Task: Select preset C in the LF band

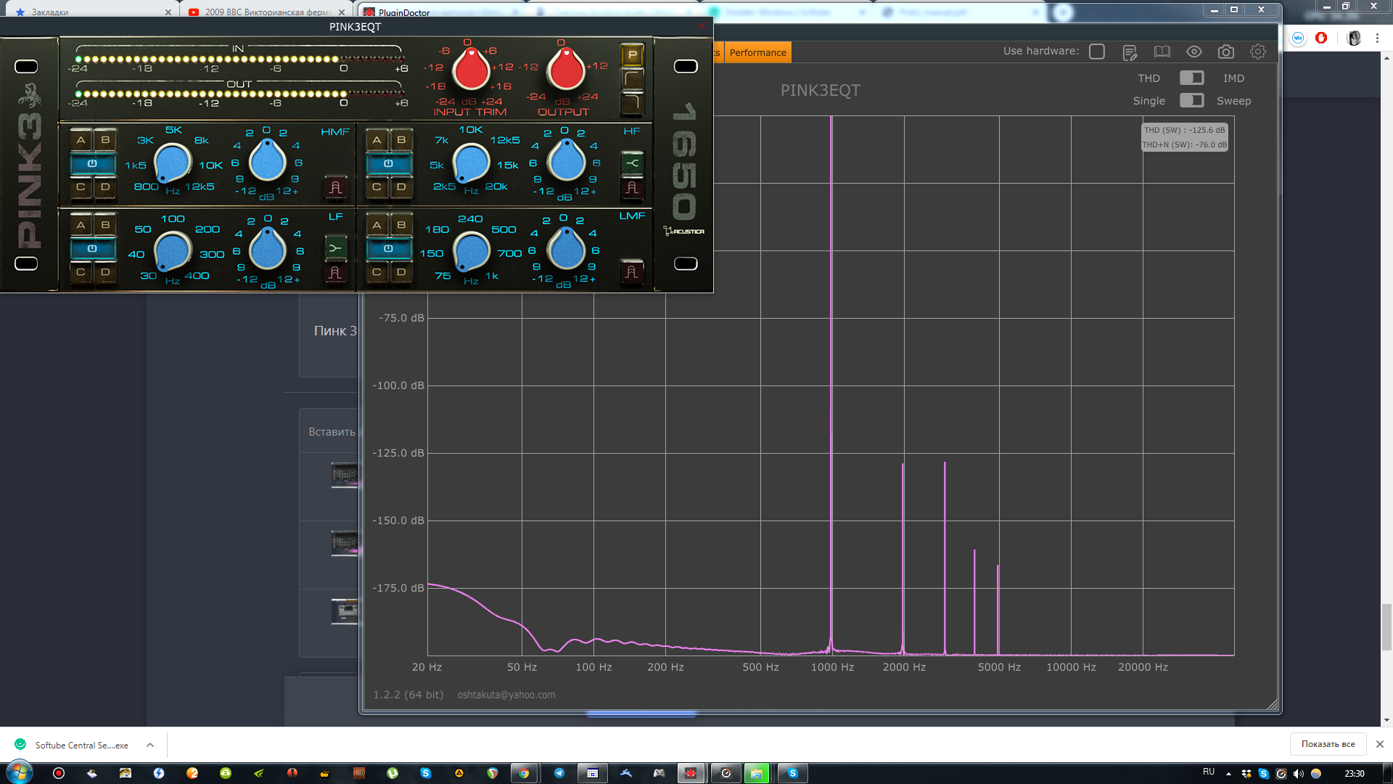Action: (81, 272)
